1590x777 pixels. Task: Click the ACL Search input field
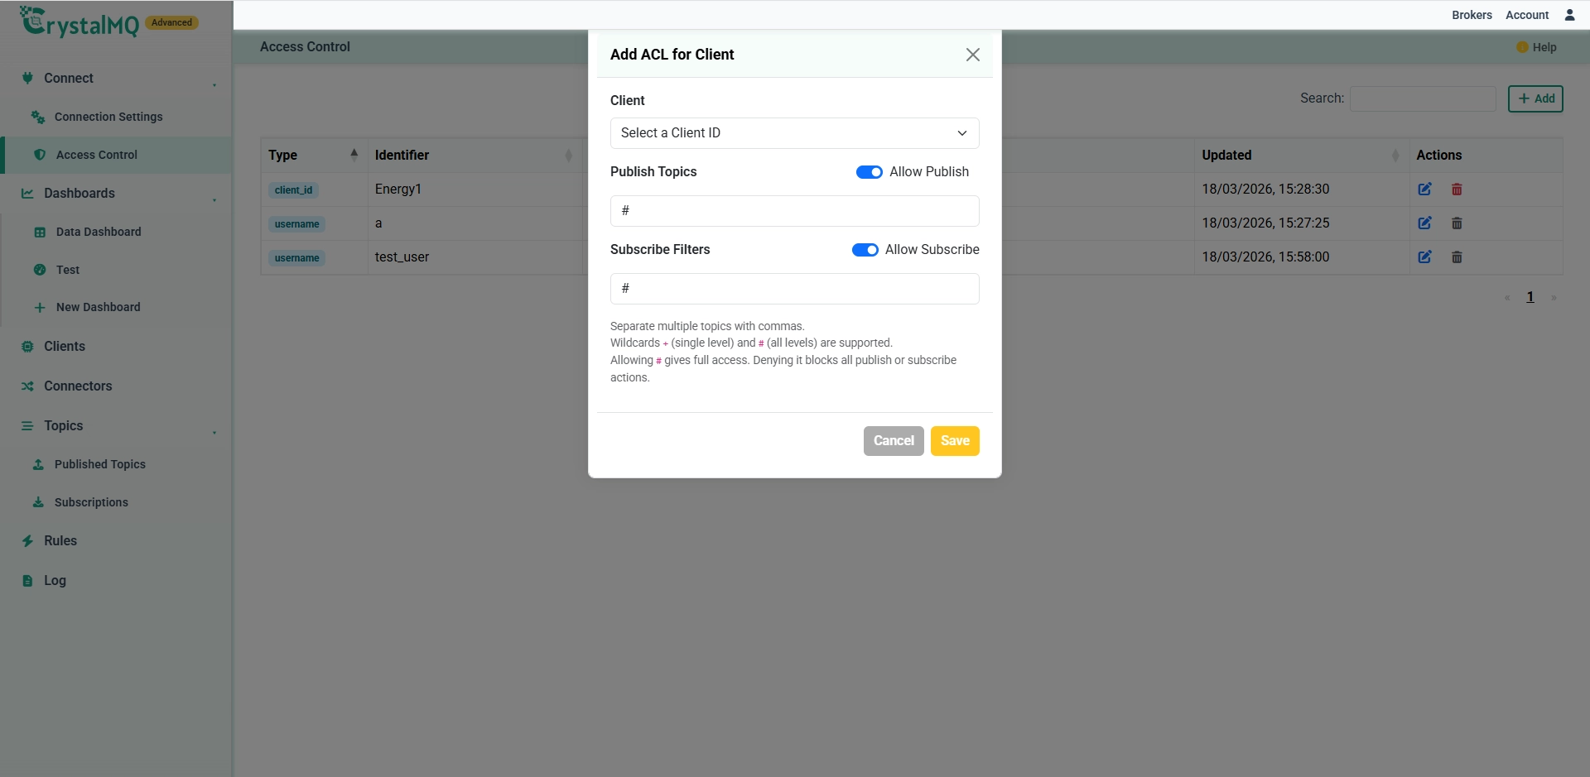[x=1423, y=98]
